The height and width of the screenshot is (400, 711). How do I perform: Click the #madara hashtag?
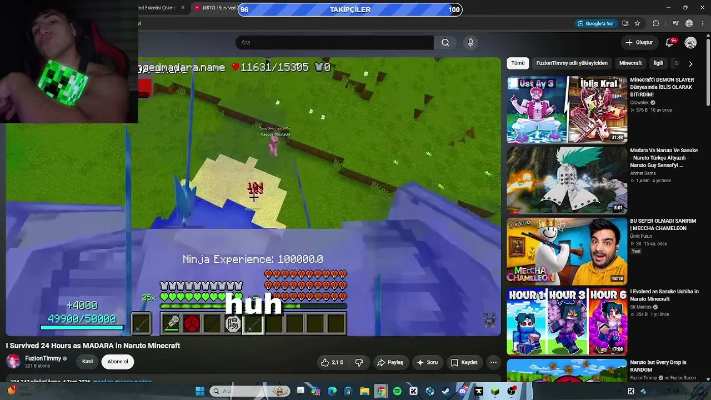click(103, 382)
